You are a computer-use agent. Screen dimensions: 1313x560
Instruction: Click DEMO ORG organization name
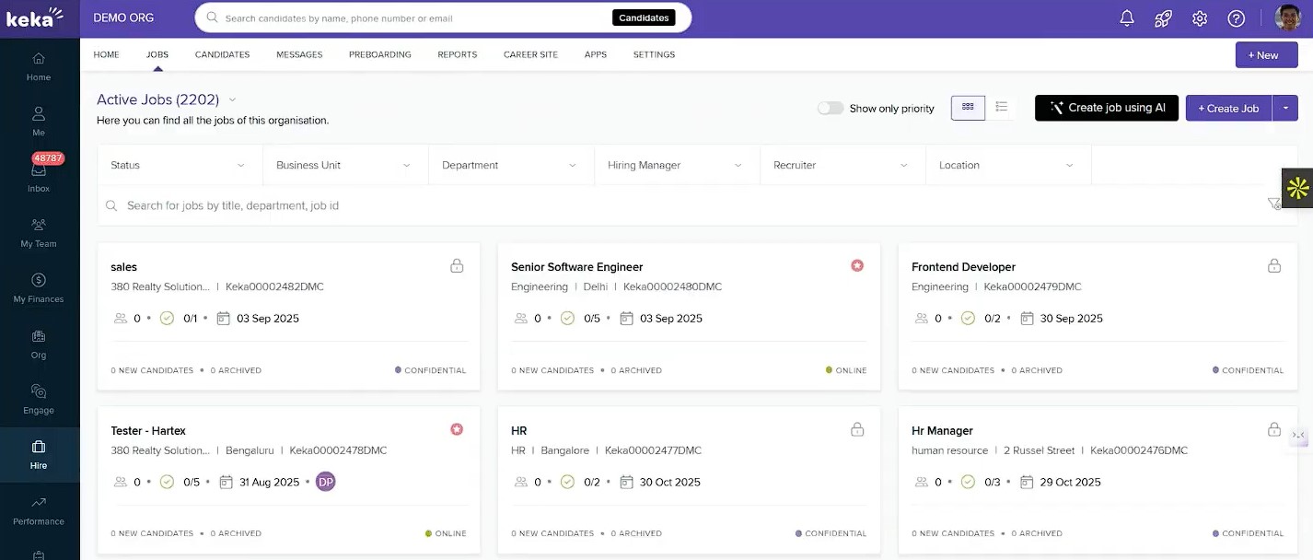click(123, 17)
